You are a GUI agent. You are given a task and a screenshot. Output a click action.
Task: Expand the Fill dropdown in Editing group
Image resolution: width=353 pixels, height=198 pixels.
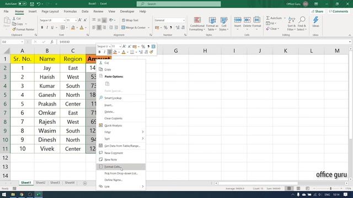click(275, 23)
